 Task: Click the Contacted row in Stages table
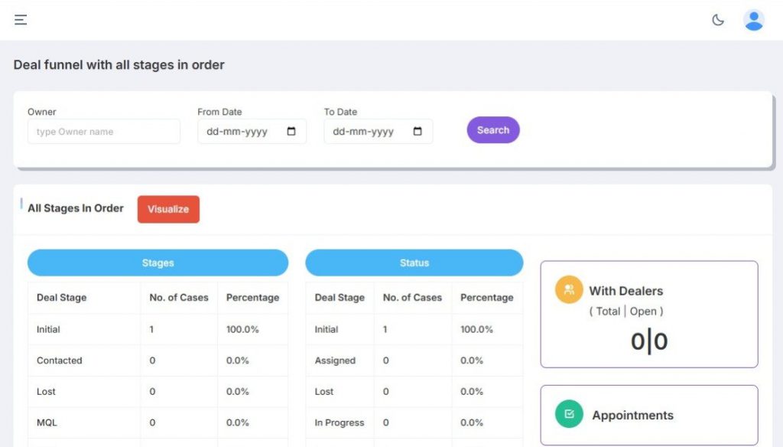tap(60, 361)
